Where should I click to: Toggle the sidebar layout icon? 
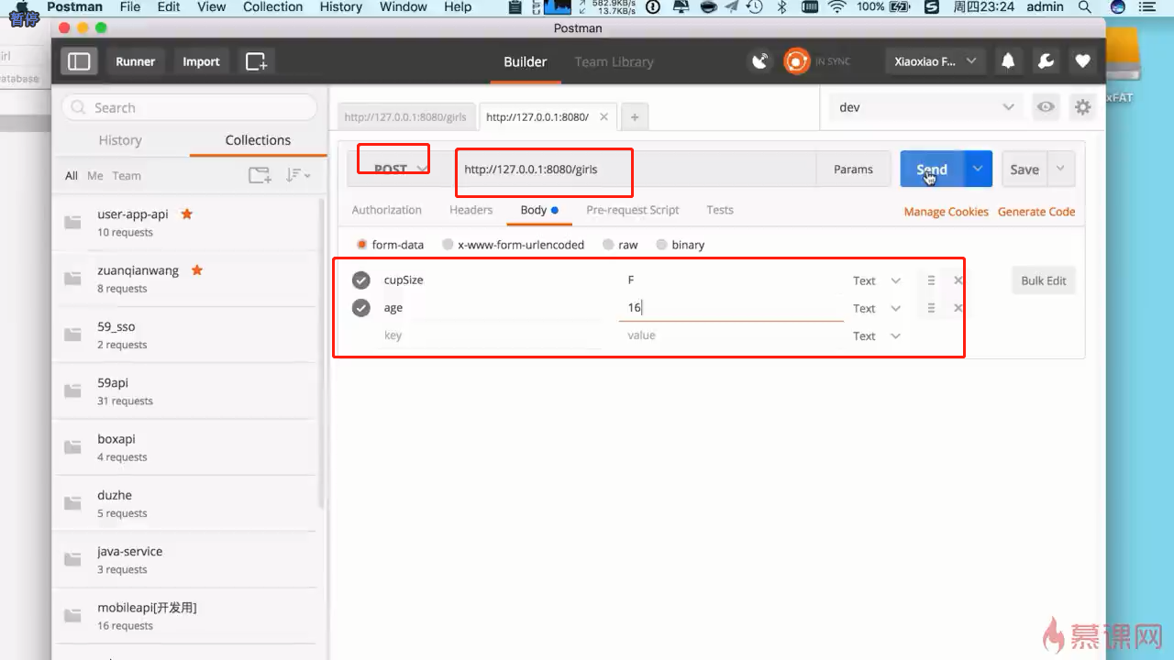(x=80, y=61)
